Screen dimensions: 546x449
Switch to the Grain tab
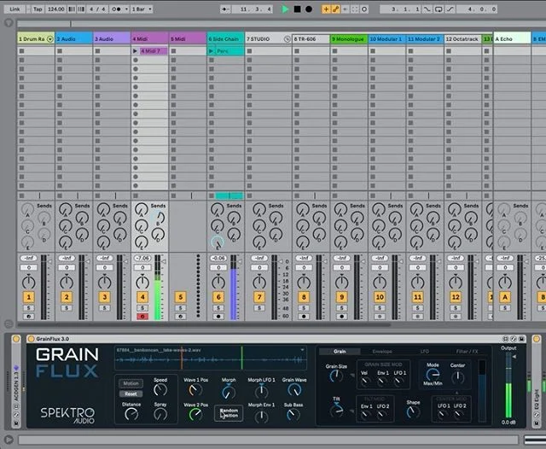point(340,352)
